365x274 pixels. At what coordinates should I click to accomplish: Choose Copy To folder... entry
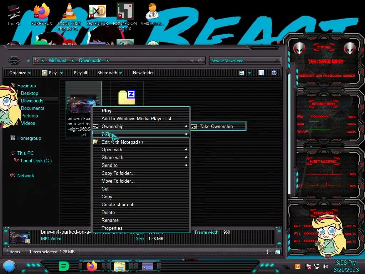(142, 173)
